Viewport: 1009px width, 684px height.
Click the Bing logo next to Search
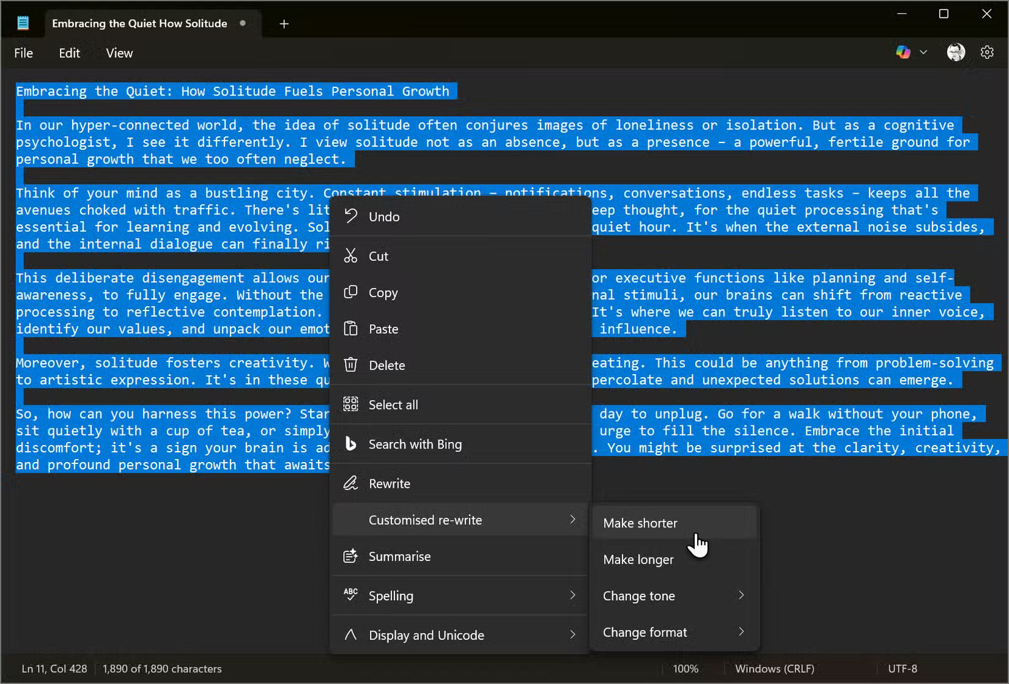click(x=351, y=444)
